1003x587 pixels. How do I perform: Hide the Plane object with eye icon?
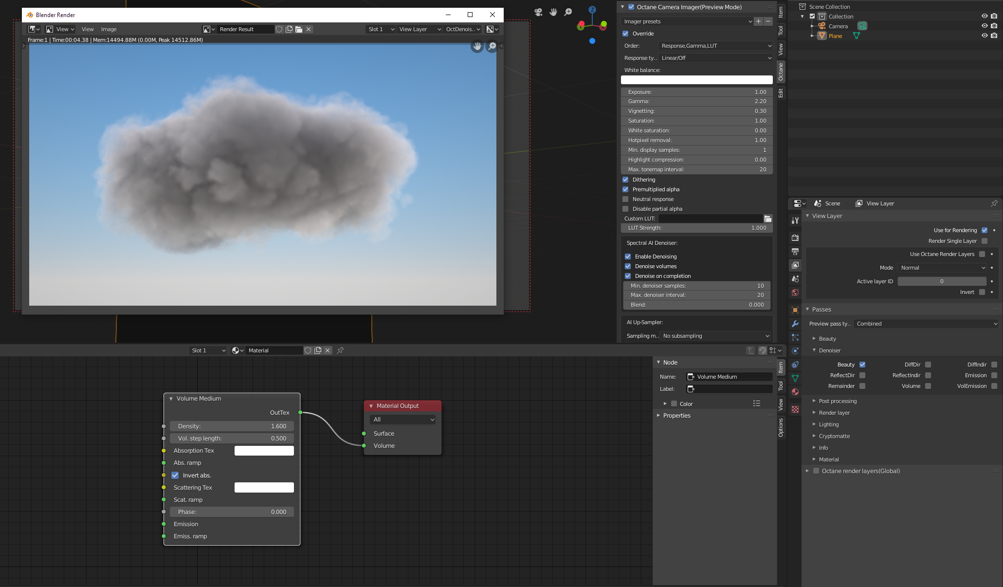point(985,36)
